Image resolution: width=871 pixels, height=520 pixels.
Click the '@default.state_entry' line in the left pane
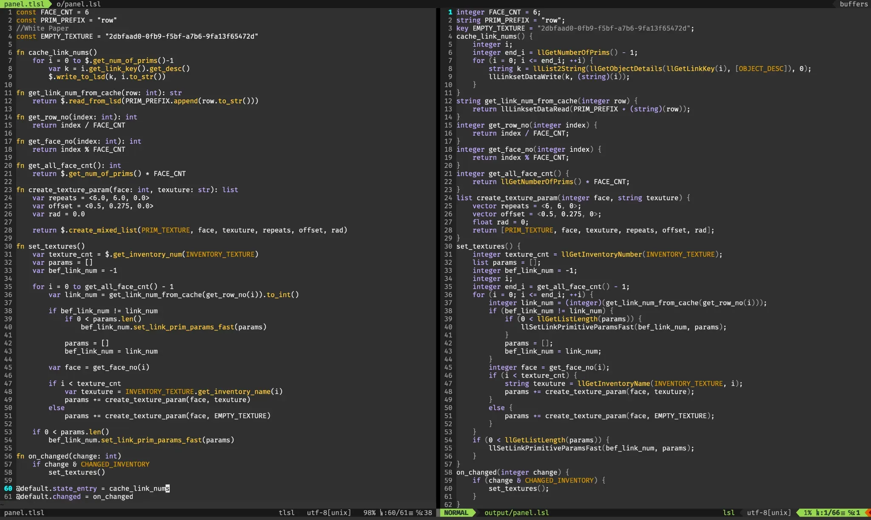pos(93,489)
